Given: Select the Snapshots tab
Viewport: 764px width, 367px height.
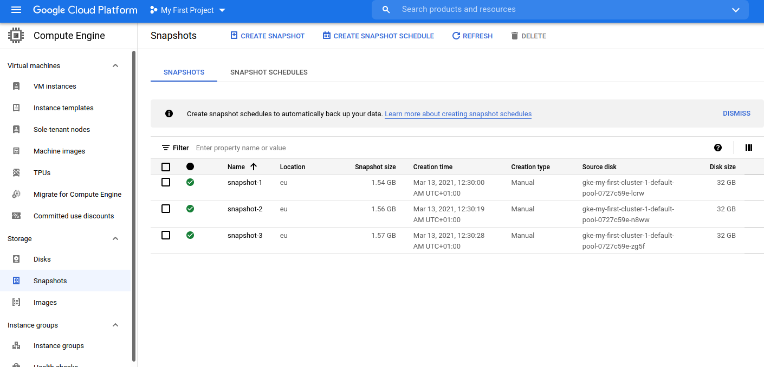Looking at the screenshot, I should pos(184,72).
